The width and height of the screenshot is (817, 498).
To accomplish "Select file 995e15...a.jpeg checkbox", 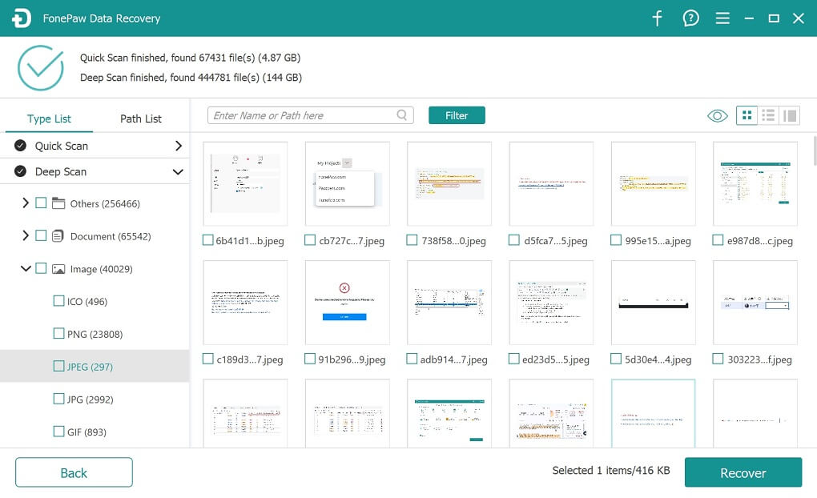I will pyautogui.click(x=616, y=240).
